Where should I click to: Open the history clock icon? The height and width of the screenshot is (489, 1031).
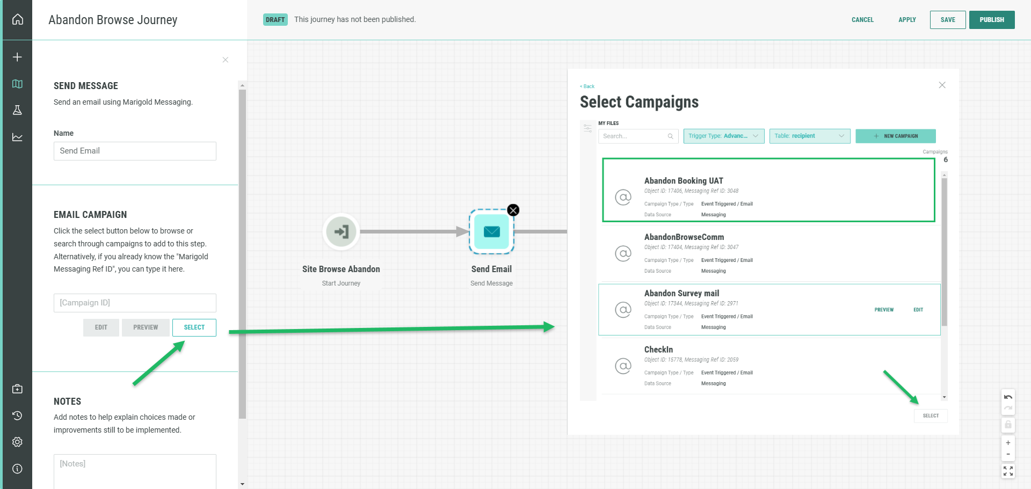17,415
